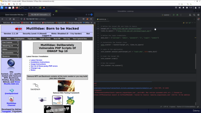Image resolution: width=201 pixels, height=113 pixels.
Task: Reload the Mutillidae page in Firefox
Action: [10, 19]
